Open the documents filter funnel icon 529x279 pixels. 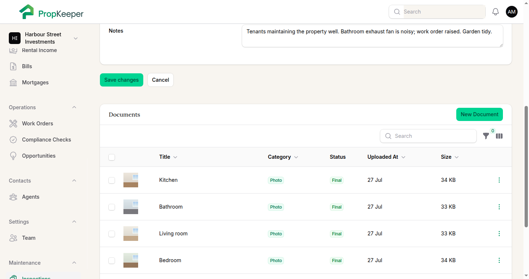coord(486,136)
